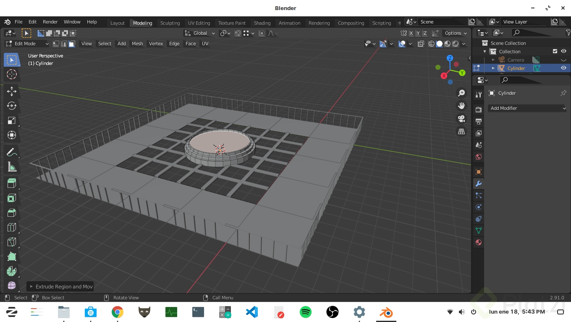Hide the Cylinder object via eye icon
571x322 pixels.
click(x=563, y=68)
